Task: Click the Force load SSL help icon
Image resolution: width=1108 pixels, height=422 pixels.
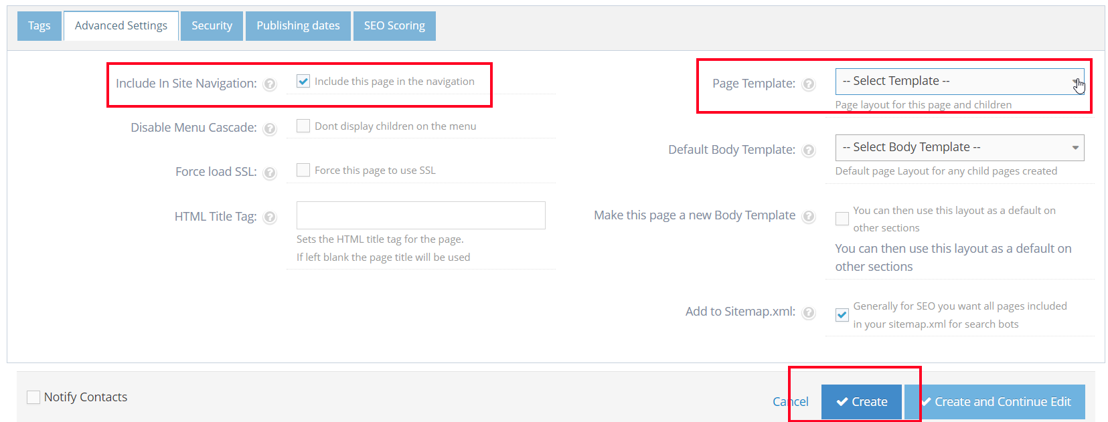Action: tap(270, 173)
